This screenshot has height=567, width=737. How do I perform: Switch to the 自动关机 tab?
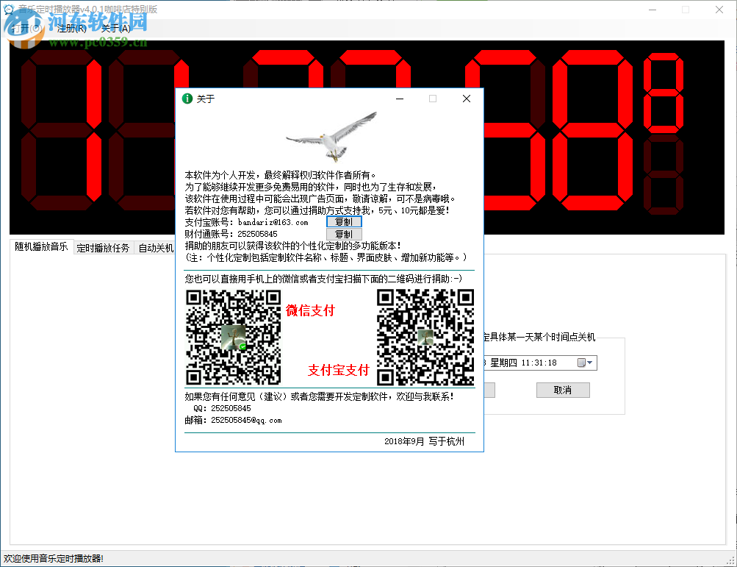tap(156, 248)
